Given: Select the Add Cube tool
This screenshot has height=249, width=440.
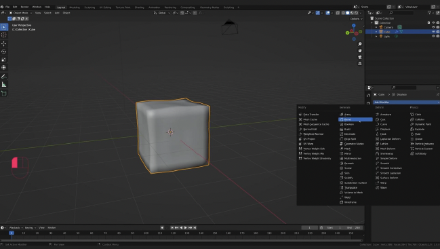Looking at the screenshot, I should (x=3, y=93).
